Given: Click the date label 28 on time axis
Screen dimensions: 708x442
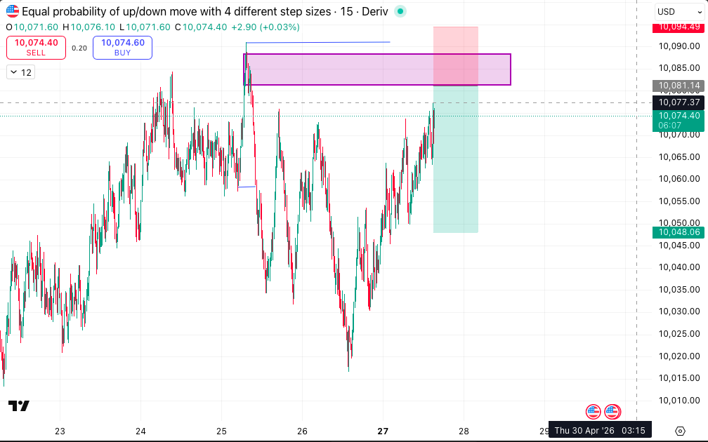Looking at the screenshot, I should 464,431.
